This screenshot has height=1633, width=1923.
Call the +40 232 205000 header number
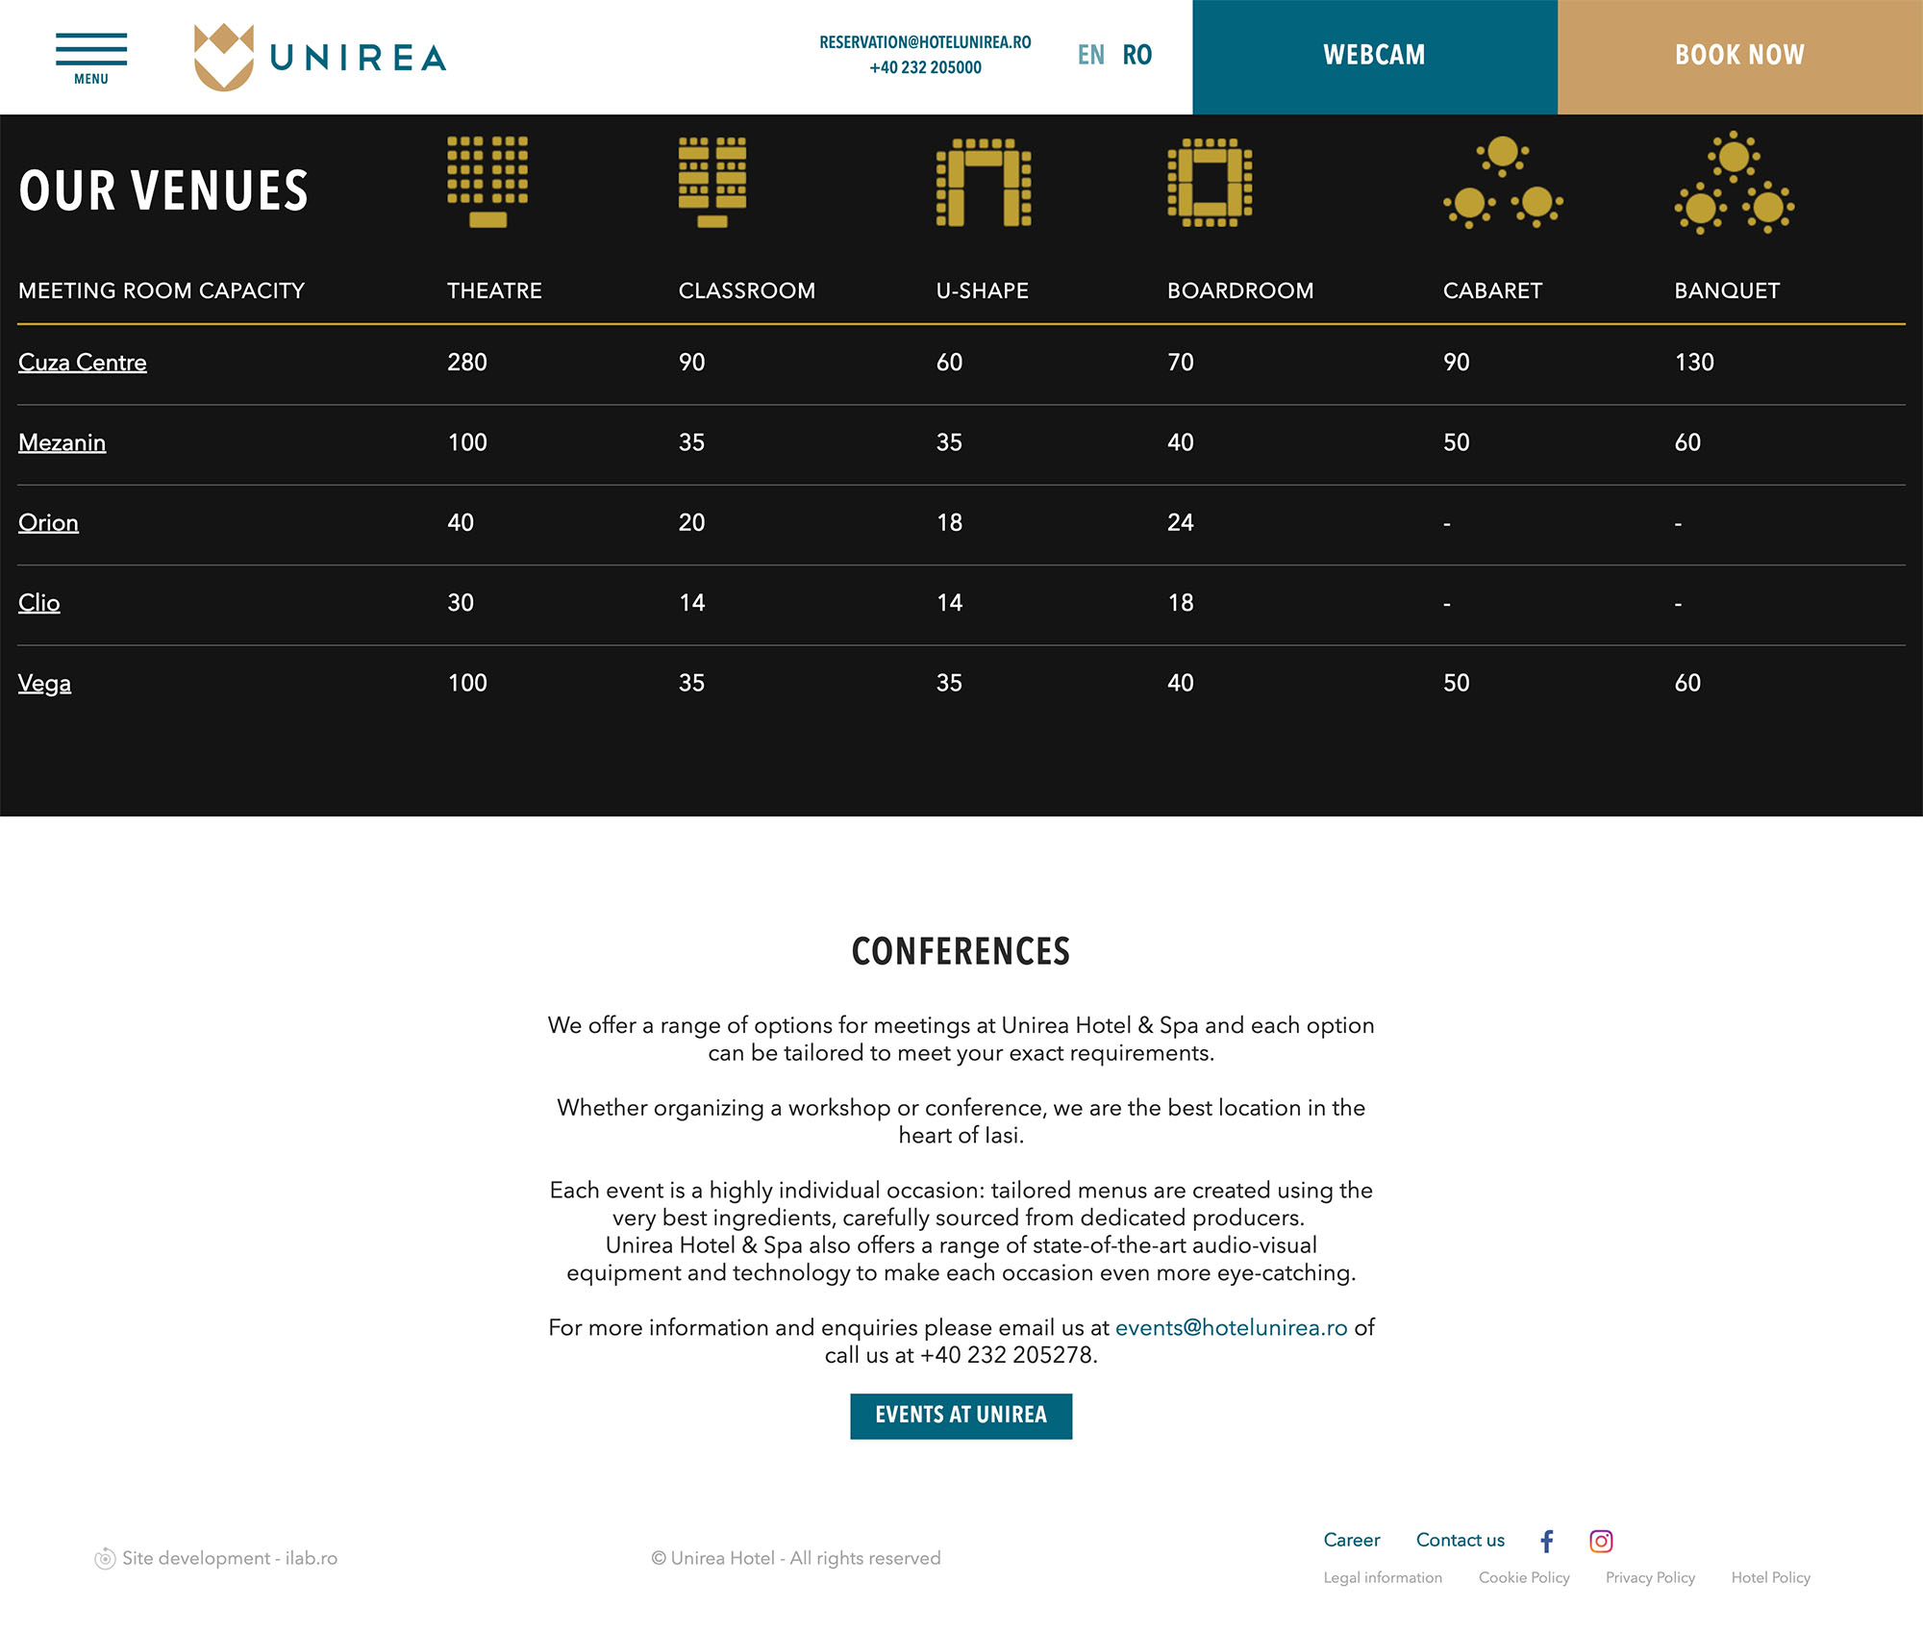(x=925, y=67)
